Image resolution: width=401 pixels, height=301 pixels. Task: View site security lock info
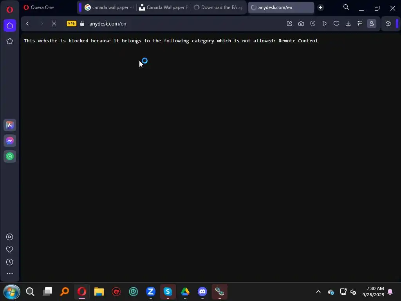82,24
